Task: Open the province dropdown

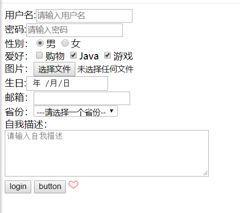Action: point(75,111)
